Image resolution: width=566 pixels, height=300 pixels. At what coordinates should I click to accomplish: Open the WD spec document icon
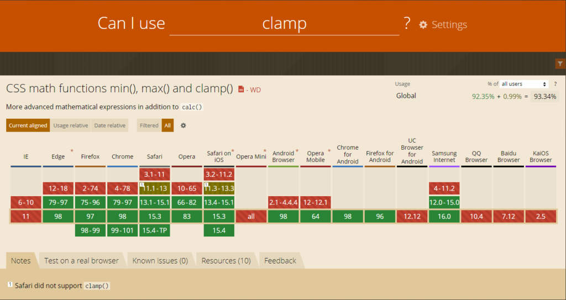point(241,90)
